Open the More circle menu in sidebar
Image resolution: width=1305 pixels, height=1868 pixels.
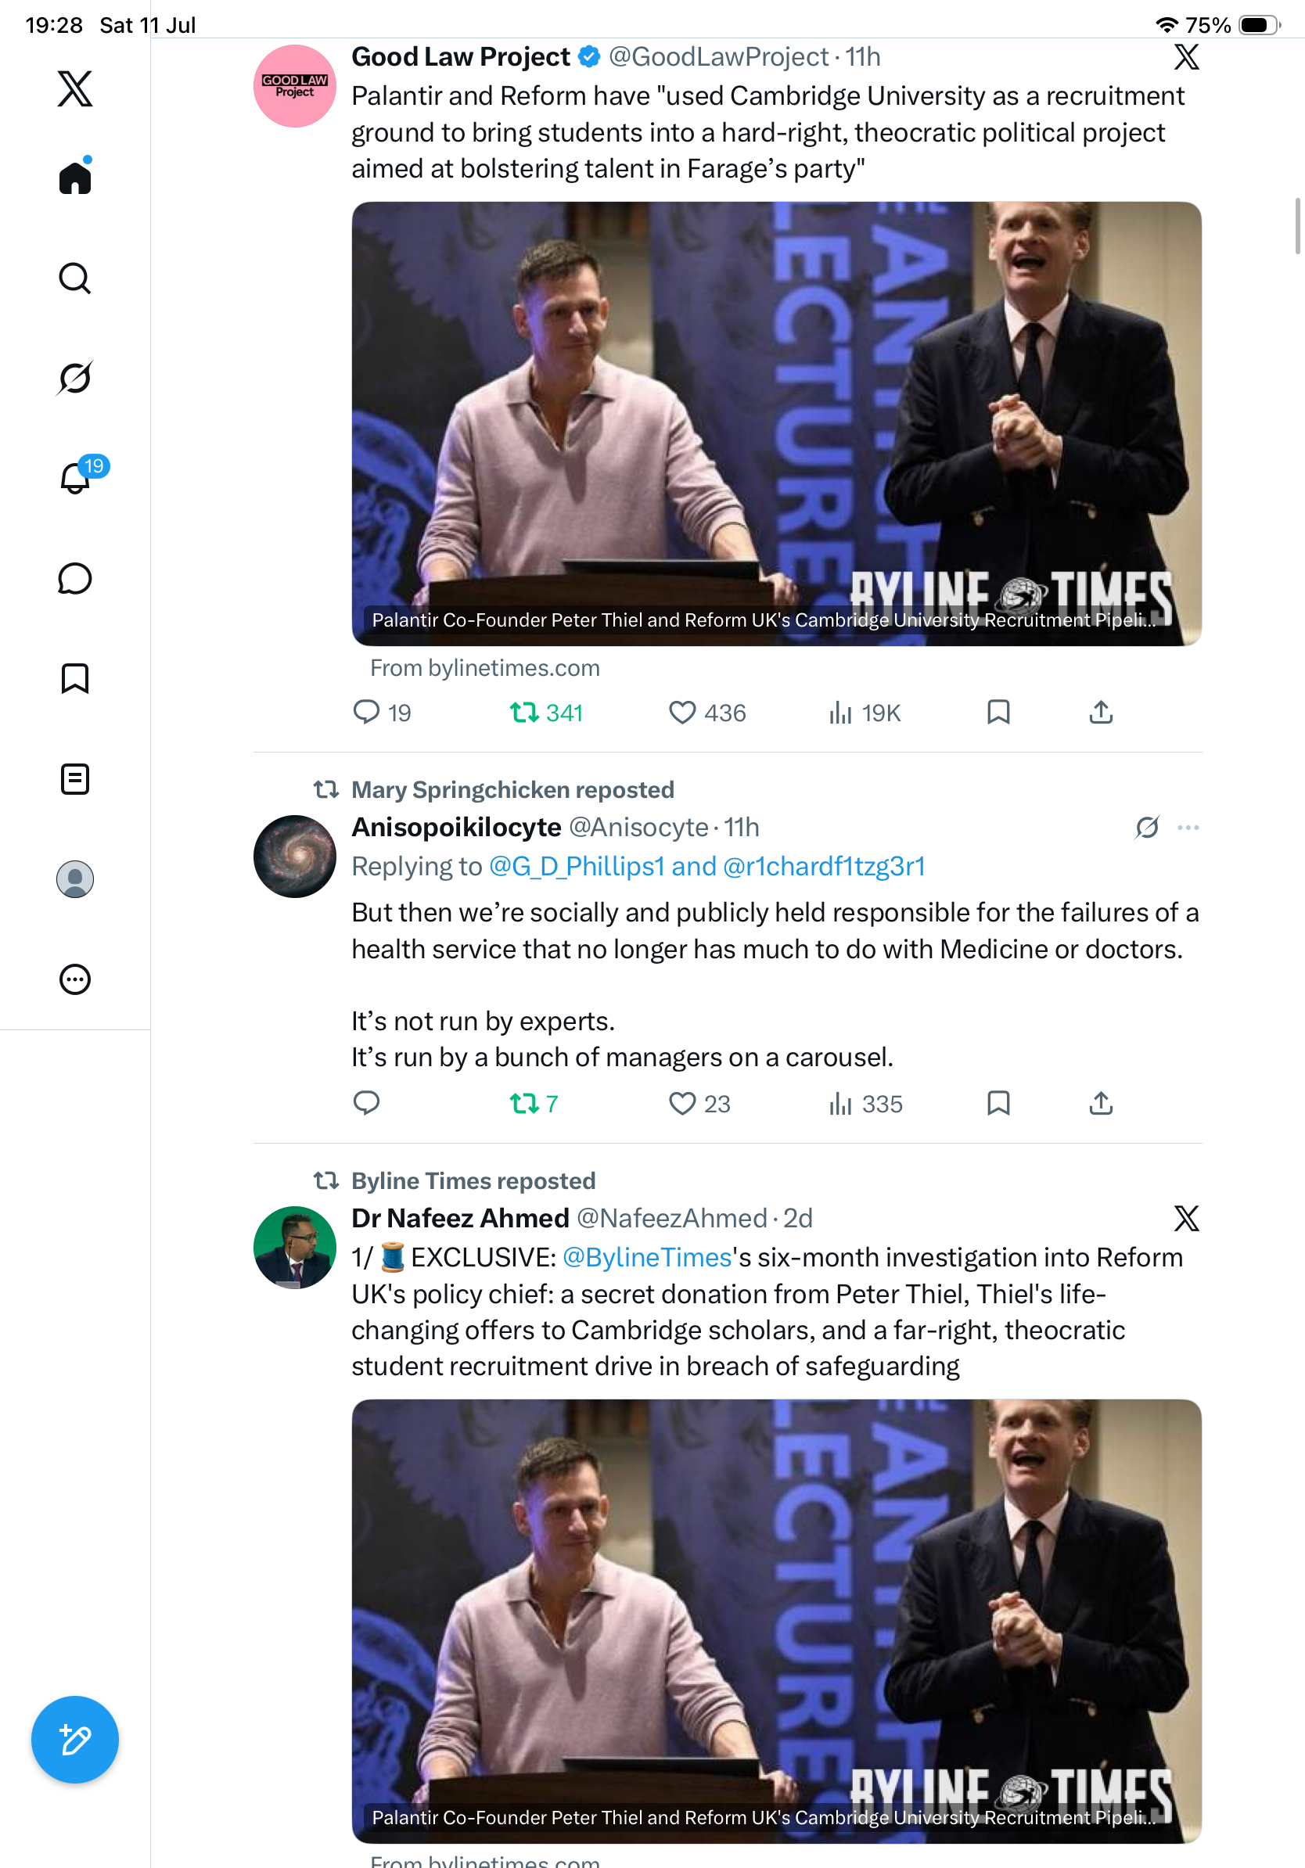click(x=75, y=979)
